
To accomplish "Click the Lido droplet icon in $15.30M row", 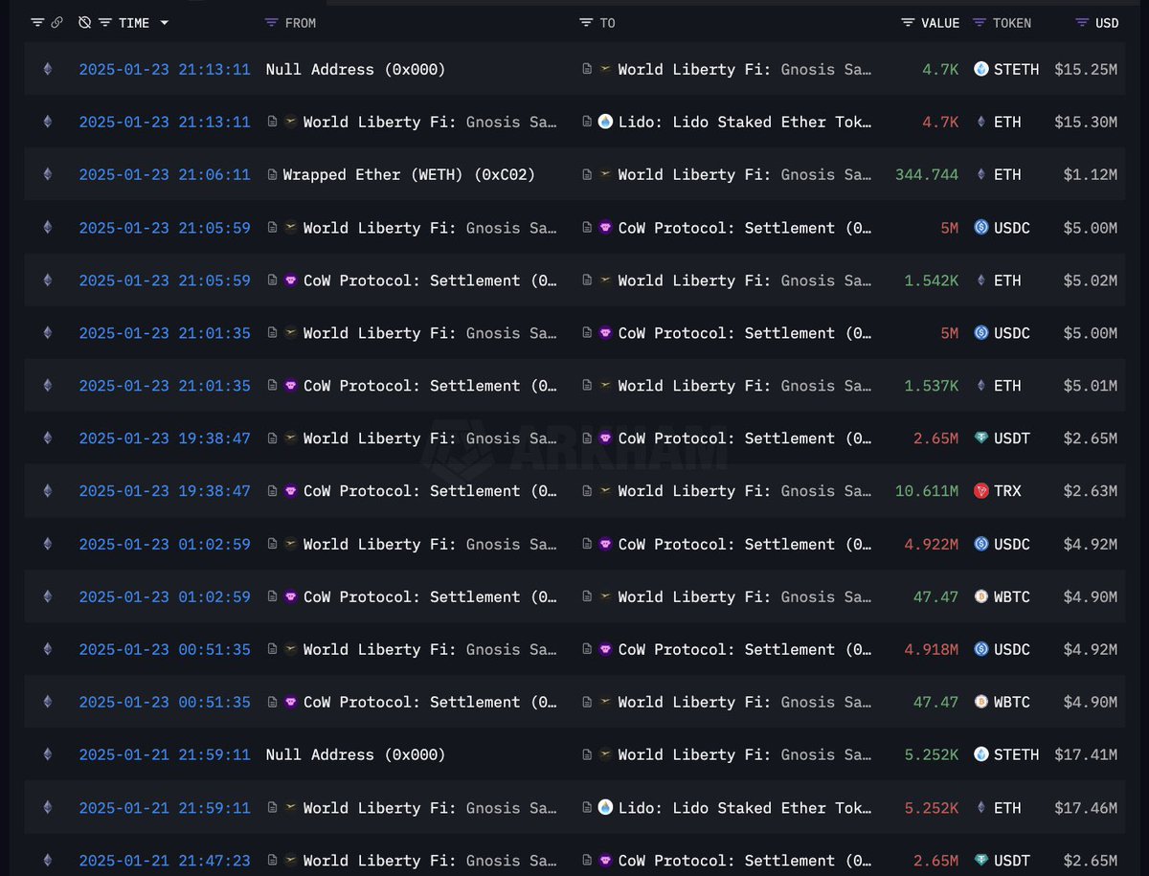I will (605, 122).
